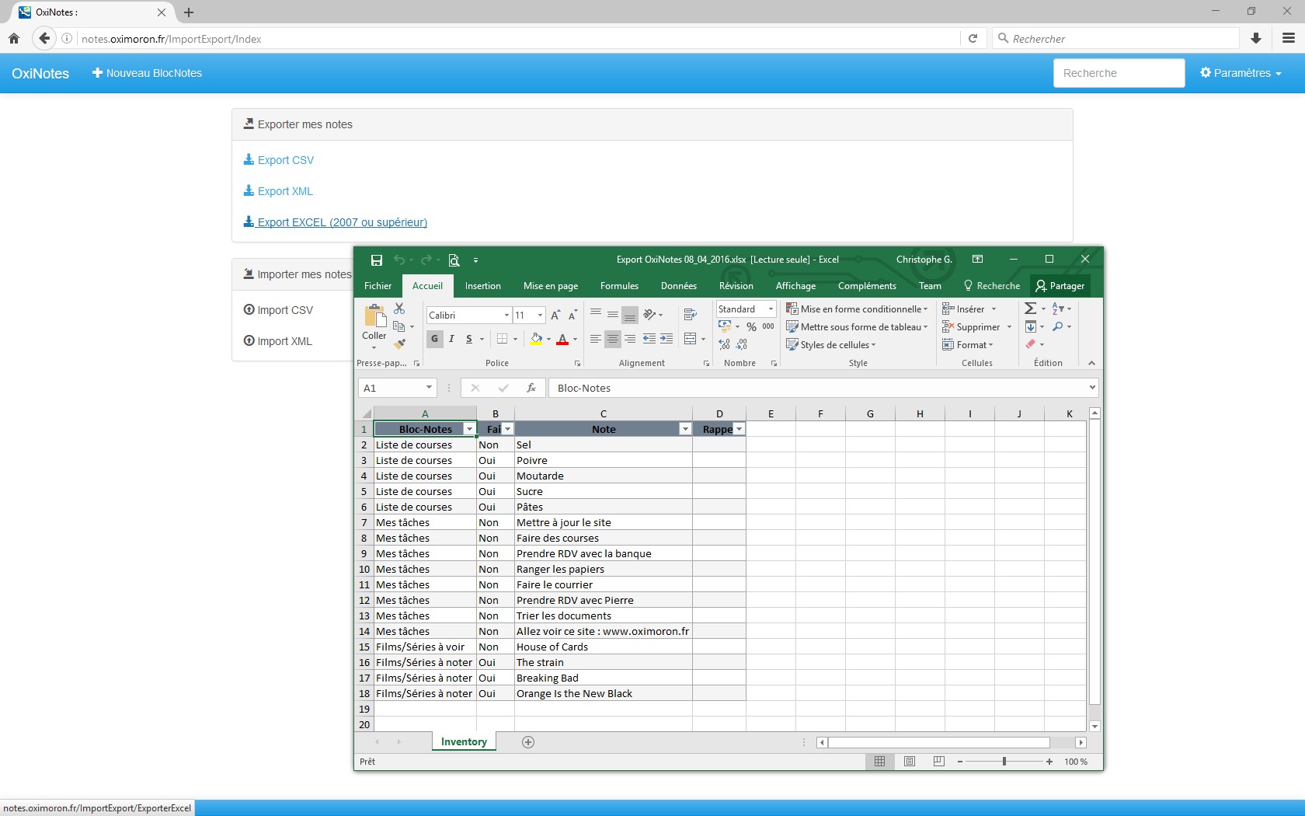
Task: Add a new sheet with the plus icon
Action: coord(528,742)
